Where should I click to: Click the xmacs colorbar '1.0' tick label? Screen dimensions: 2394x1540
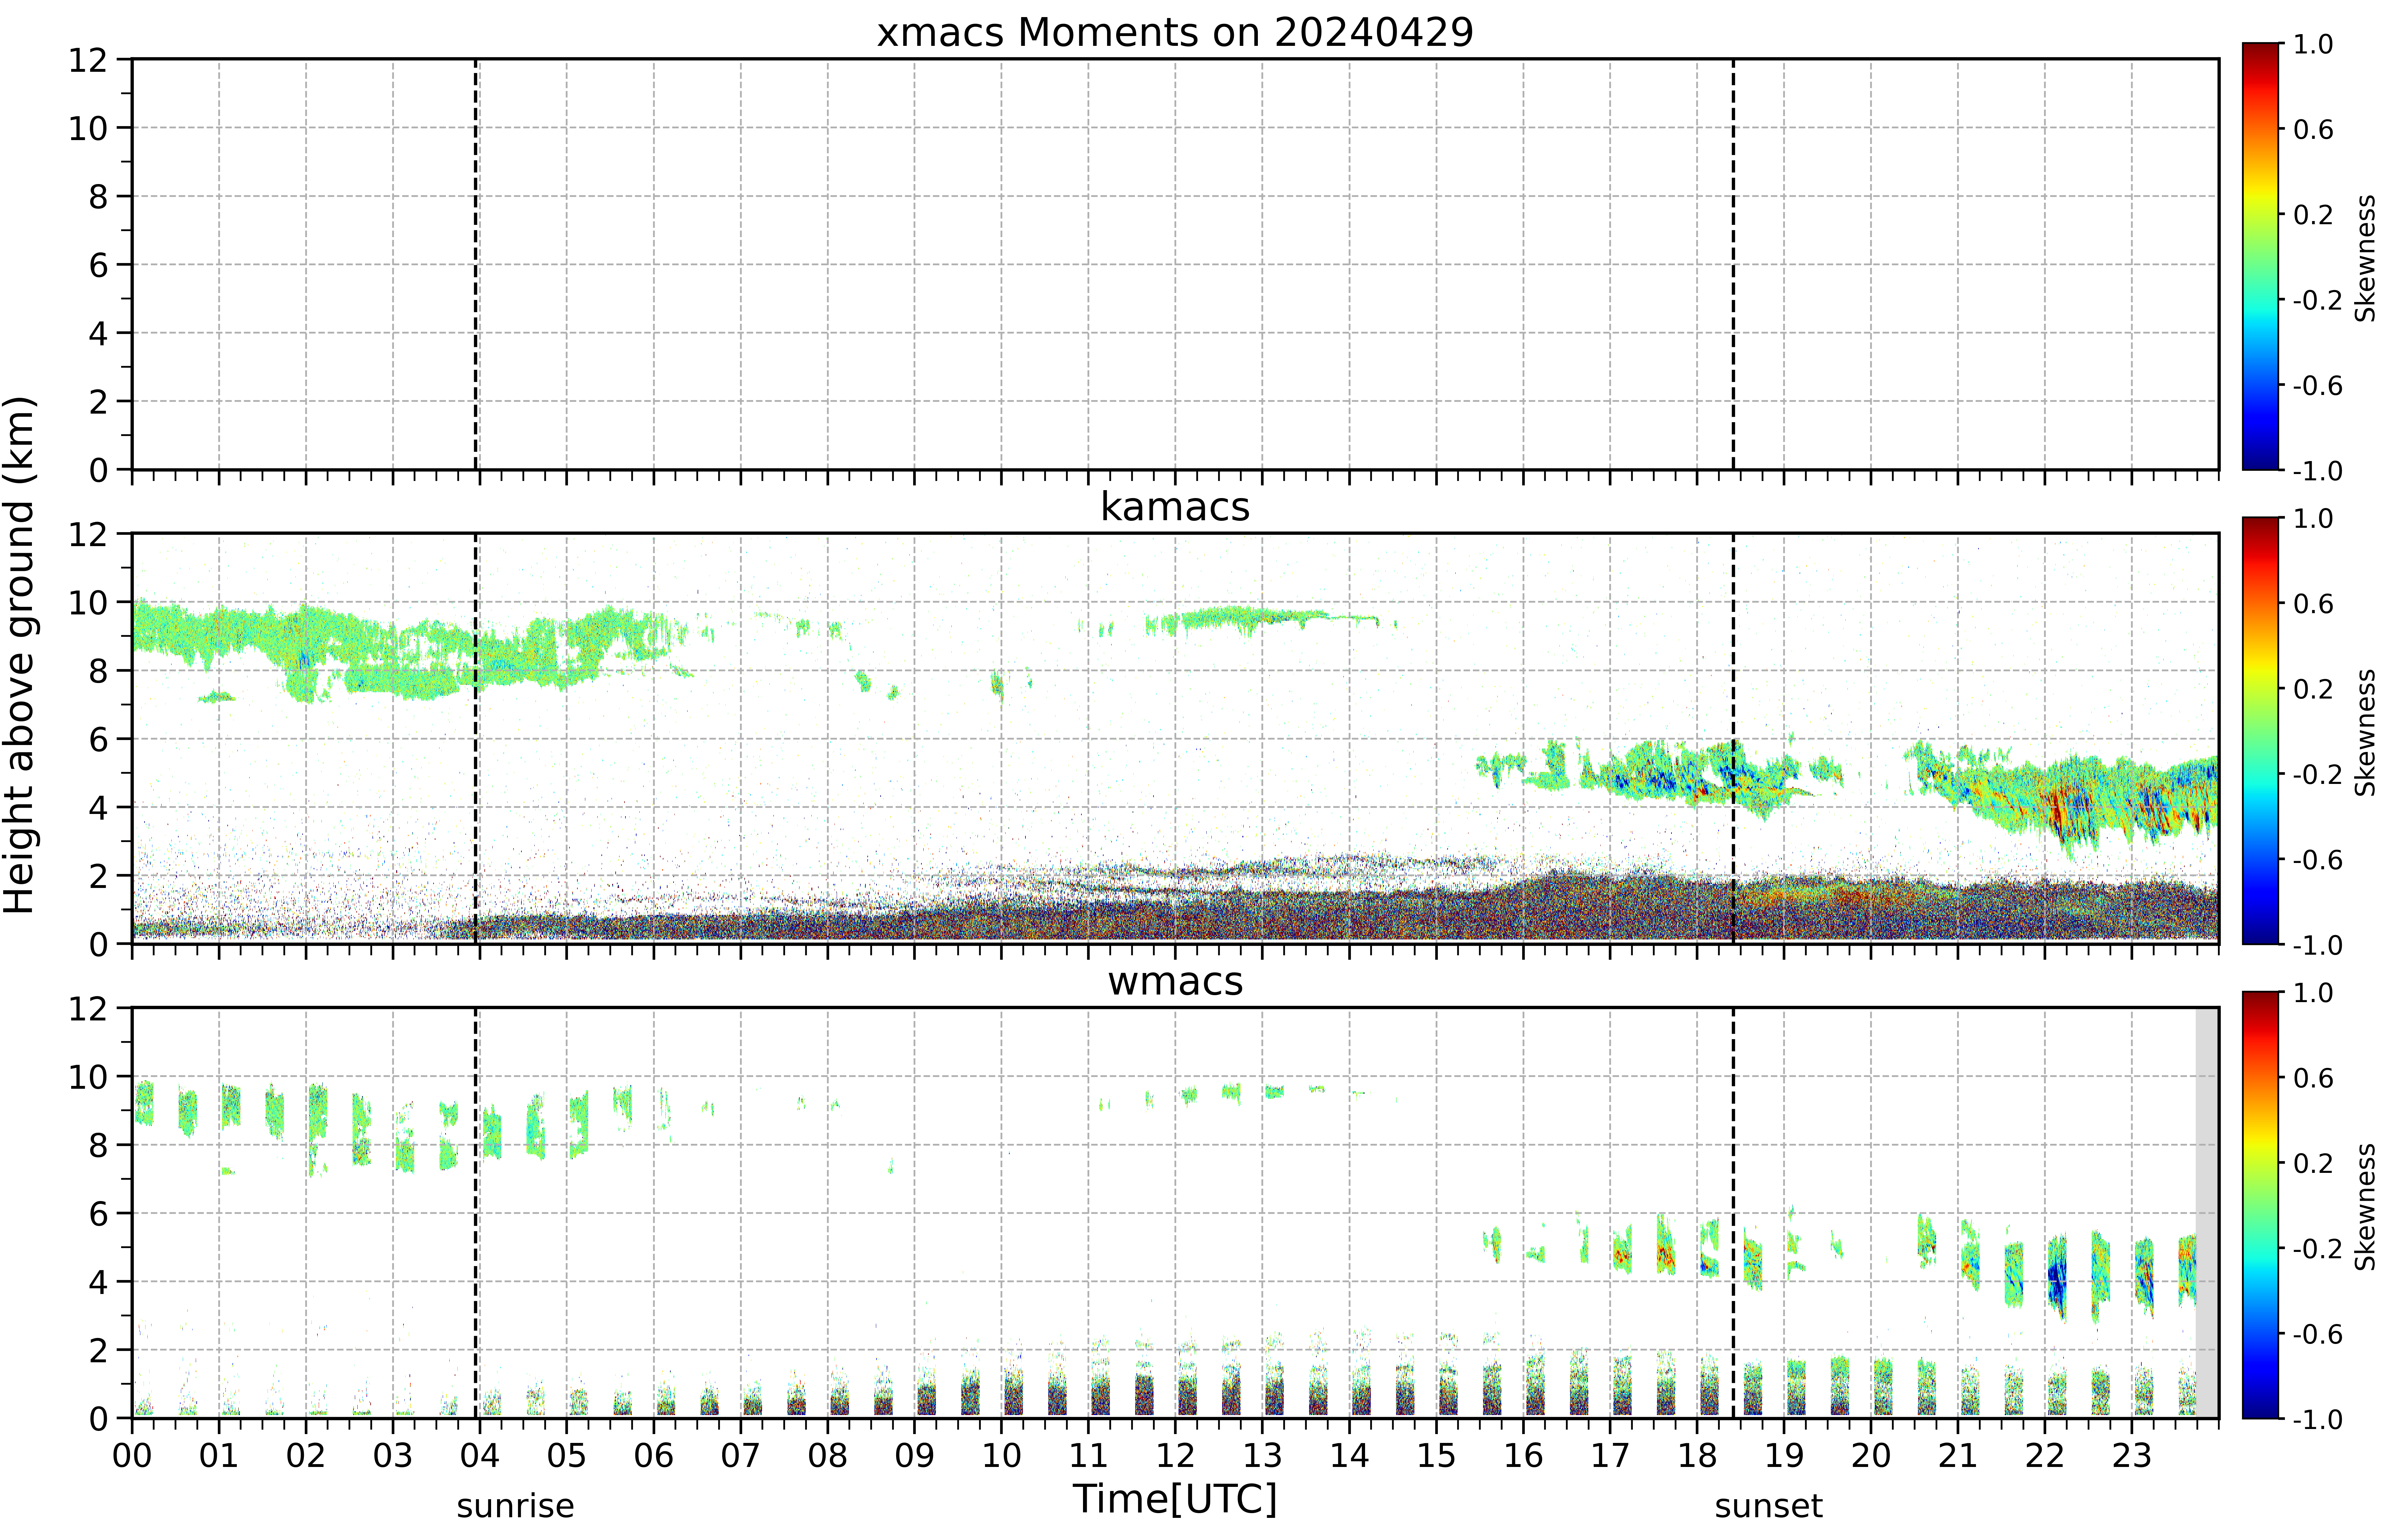2313,44
